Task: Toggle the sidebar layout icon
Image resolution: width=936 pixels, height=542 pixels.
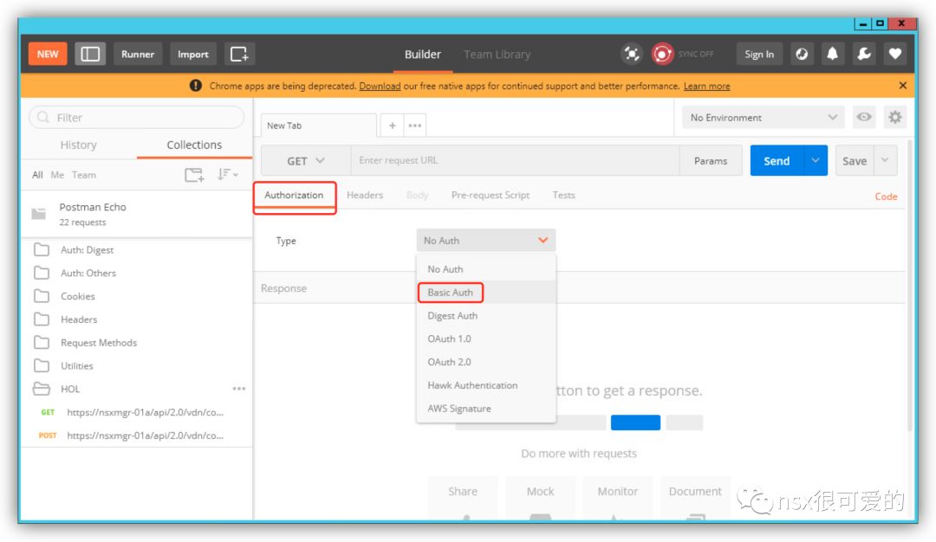Action: click(90, 55)
